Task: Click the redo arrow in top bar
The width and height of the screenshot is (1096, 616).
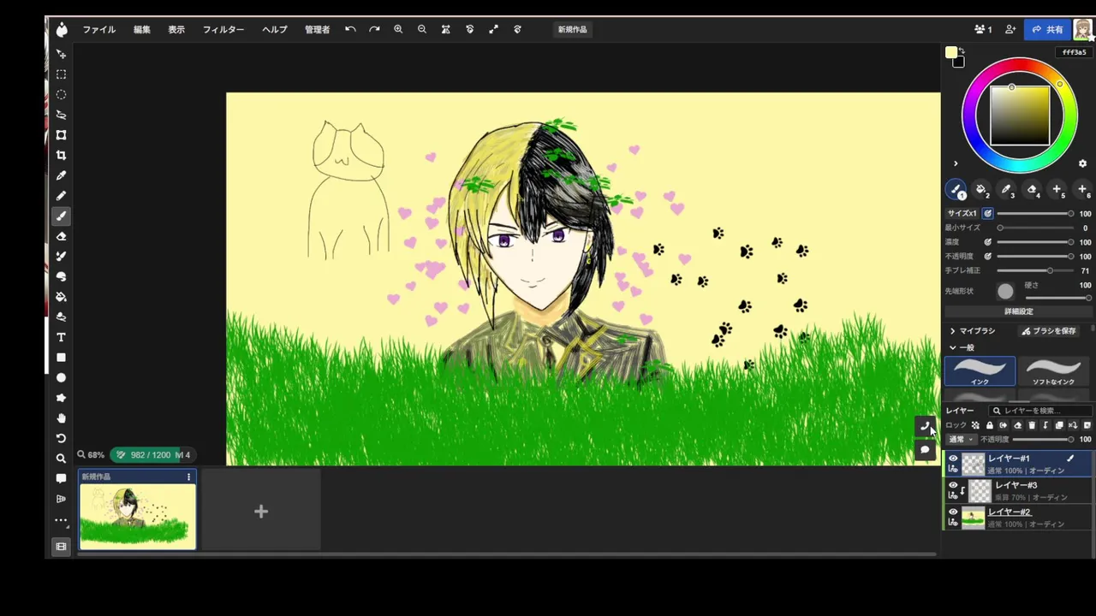Action: [374, 29]
